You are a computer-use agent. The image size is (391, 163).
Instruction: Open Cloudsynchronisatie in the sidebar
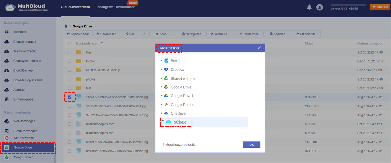click(28, 61)
